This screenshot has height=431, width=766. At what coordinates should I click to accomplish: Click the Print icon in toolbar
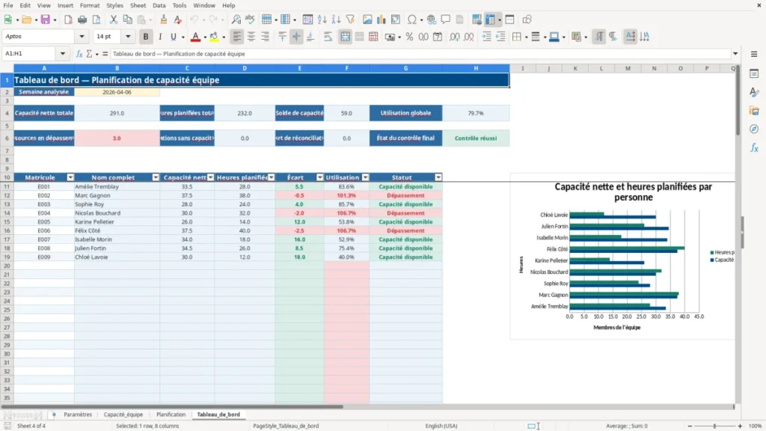pyautogui.click(x=82, y=19)
